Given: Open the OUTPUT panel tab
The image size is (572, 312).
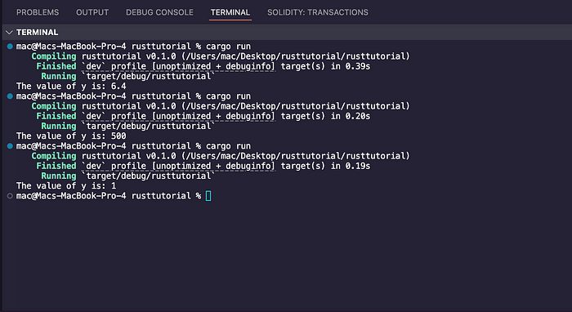Looking at the screenshot, I should [92, 12].
